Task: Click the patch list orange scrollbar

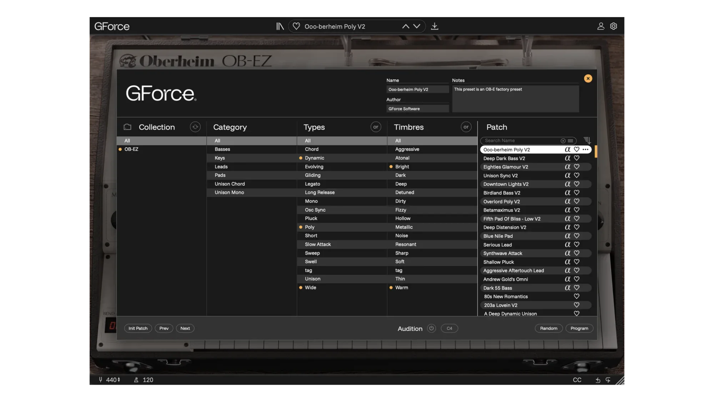Action: click(x=596, y=151)
